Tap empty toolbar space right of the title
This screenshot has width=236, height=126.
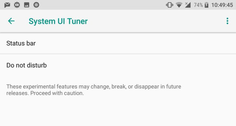tap(157, 21)
